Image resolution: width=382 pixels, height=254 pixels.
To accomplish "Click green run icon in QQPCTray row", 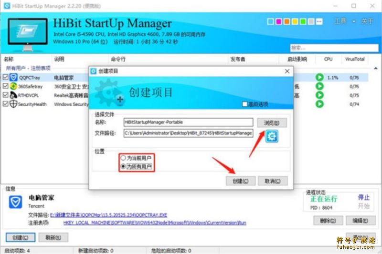I will tap(319, 77).
